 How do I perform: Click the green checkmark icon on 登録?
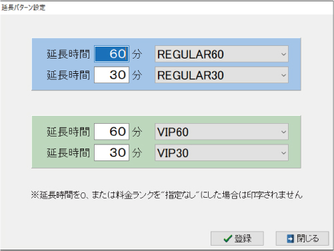pos(227,239)
